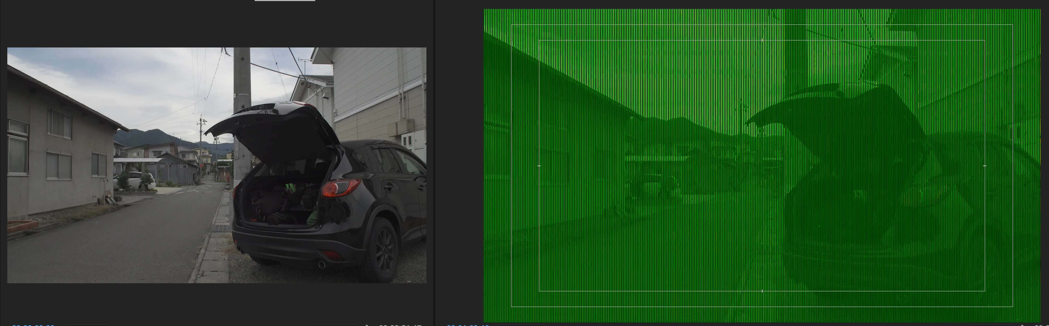Click the utility pole in source preview

242,81
